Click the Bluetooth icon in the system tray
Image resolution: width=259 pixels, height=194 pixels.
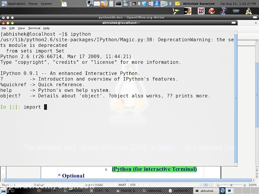(170, 4)
